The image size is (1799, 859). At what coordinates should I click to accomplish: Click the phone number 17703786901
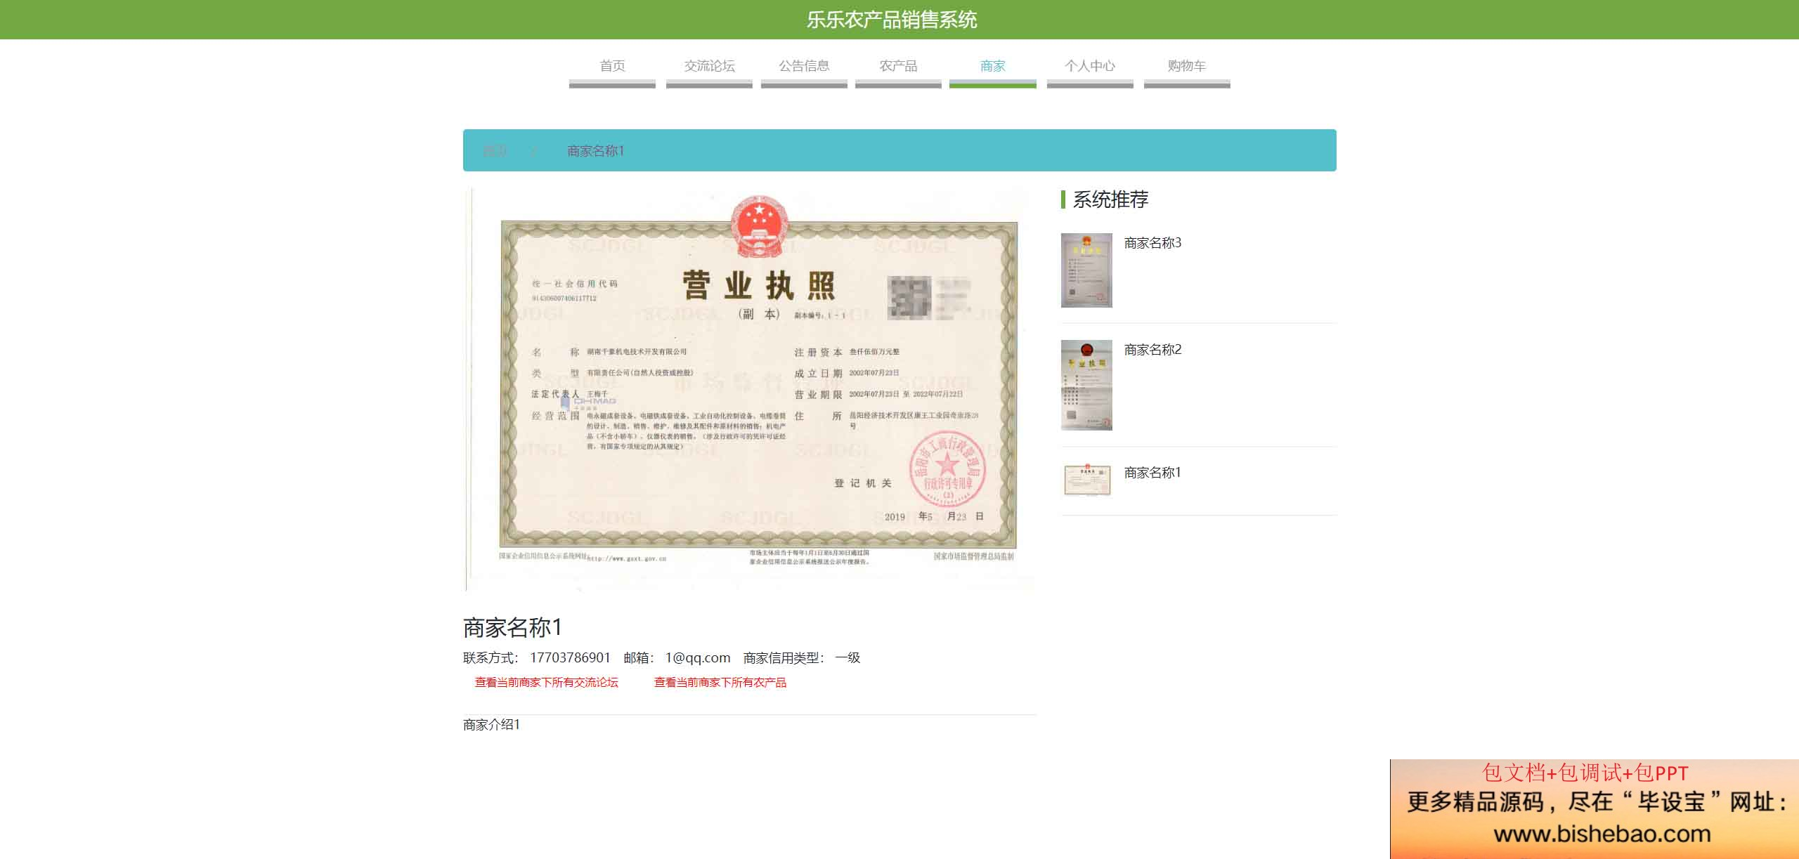570,658
